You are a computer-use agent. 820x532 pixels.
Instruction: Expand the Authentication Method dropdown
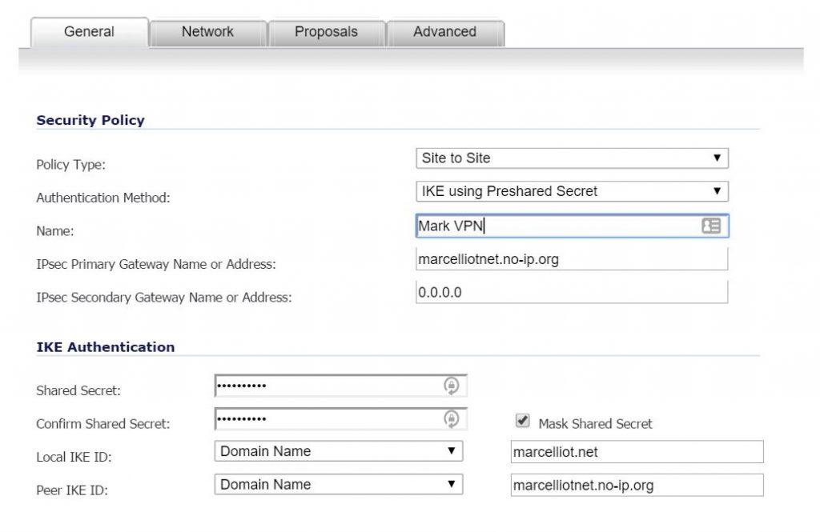572,192
